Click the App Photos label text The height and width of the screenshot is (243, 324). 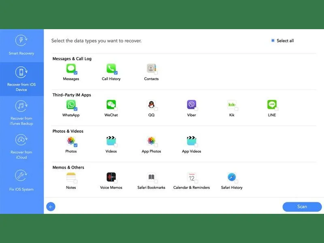151,151
